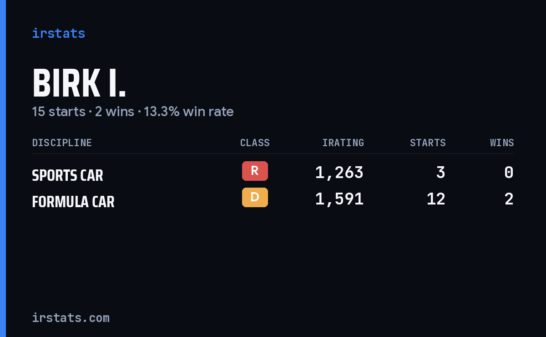This screenshot has height=337, width=546.
Task: Sort by the STARTS column header
Action: (428, 143)
